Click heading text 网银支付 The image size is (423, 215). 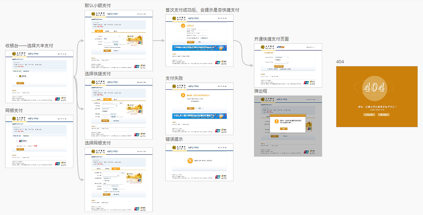(x=14, y=110)
